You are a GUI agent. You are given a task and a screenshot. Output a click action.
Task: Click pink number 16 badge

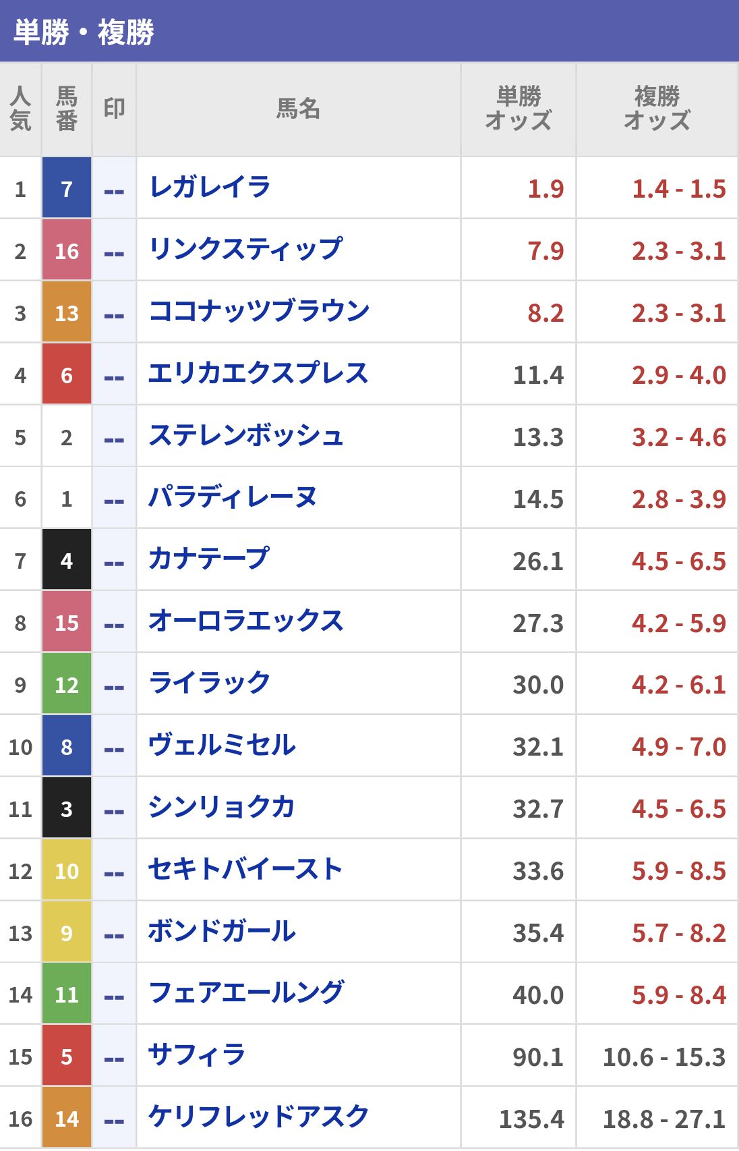point(66,250)
